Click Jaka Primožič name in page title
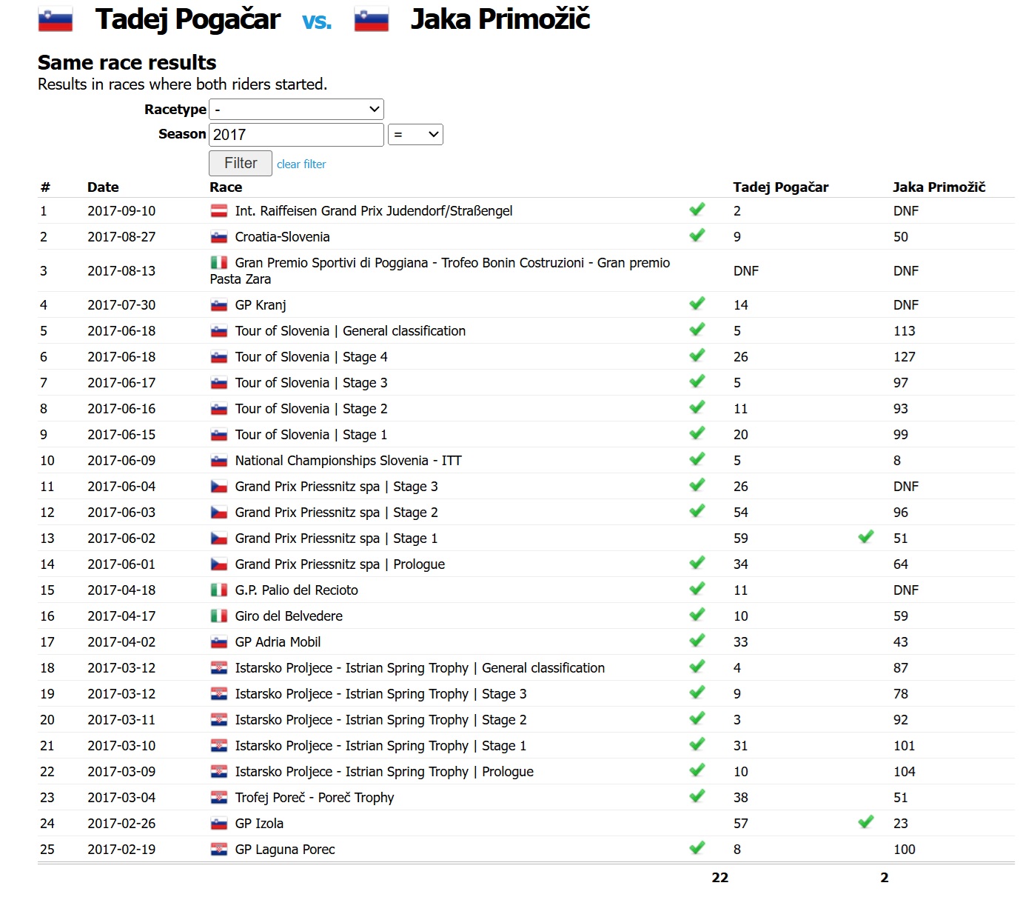The height and width of the screenshot is (897, 1020). (x=500, y=20)
